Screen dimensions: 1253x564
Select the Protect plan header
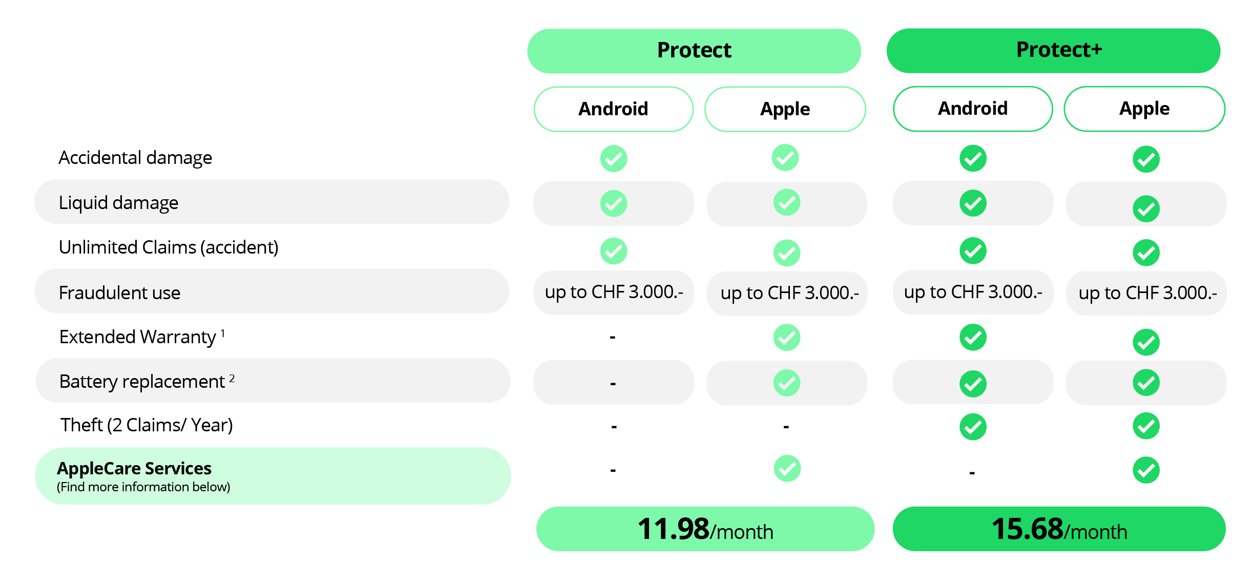tap(694, 51)
